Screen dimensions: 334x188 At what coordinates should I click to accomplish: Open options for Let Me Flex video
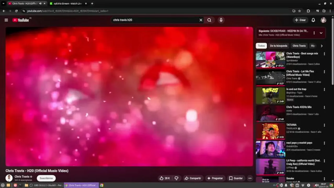[324, 72]
